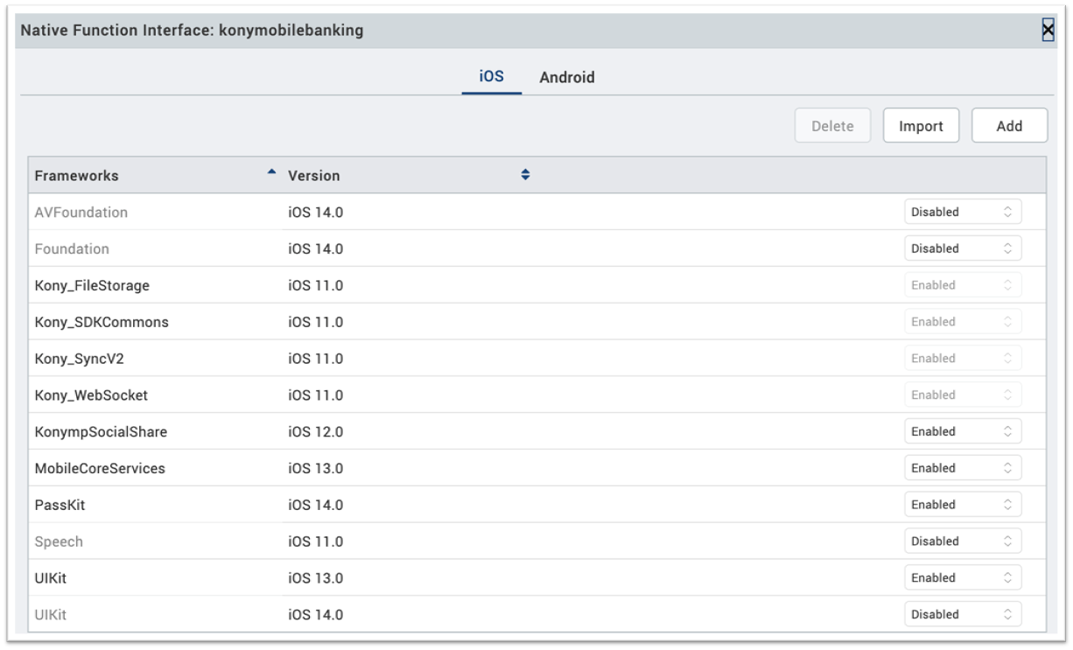Select the PassKit framework name
Image resolution: width=1073 pixels, height=650 pixels.
click(x=60, y=505)
